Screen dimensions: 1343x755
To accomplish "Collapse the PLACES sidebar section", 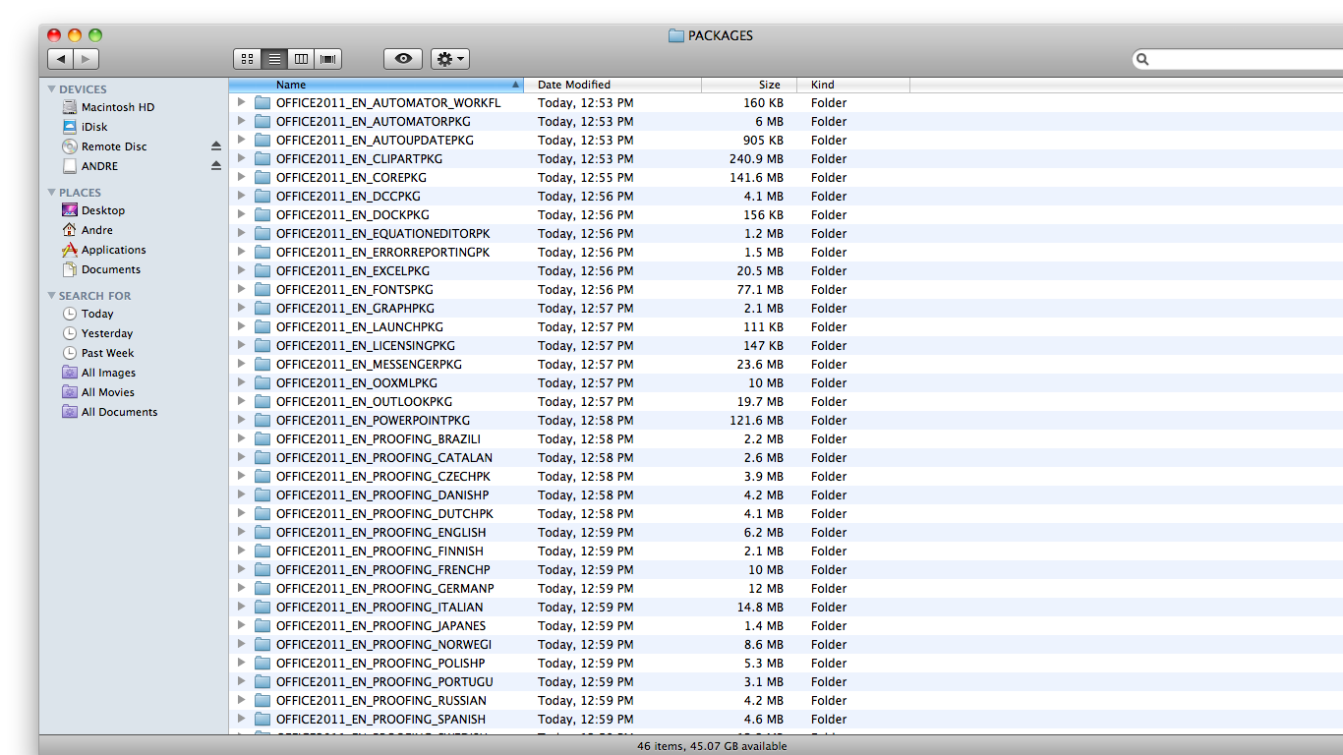I will 52,193.
